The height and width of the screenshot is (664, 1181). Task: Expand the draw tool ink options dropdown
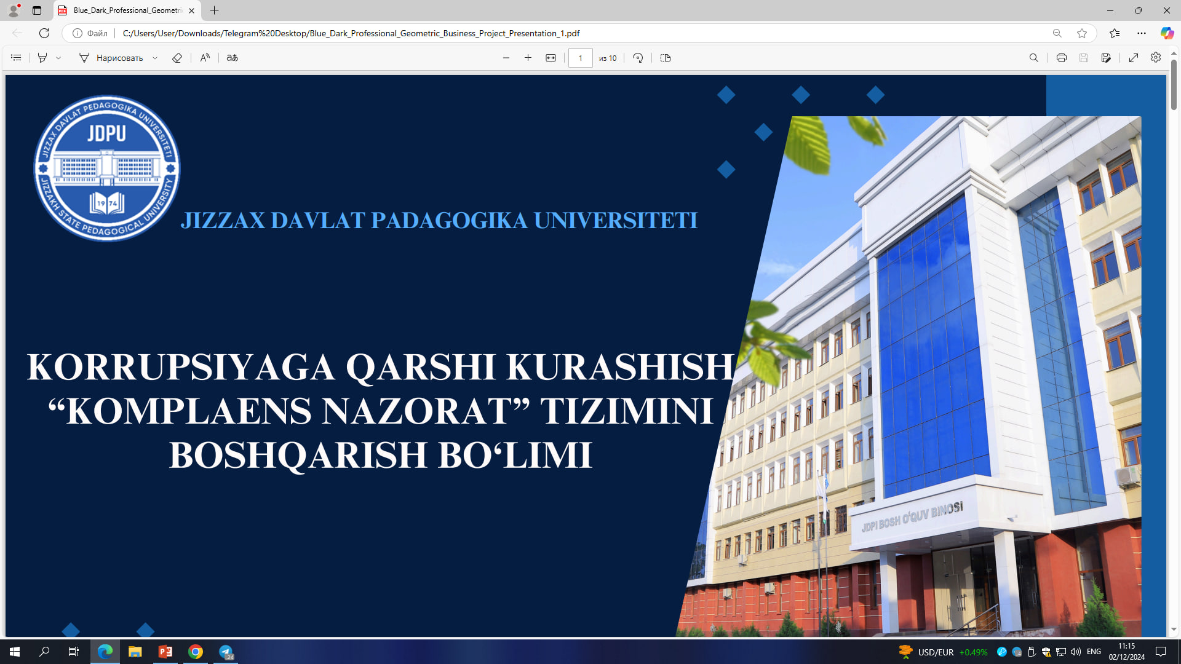click(155, 58)
